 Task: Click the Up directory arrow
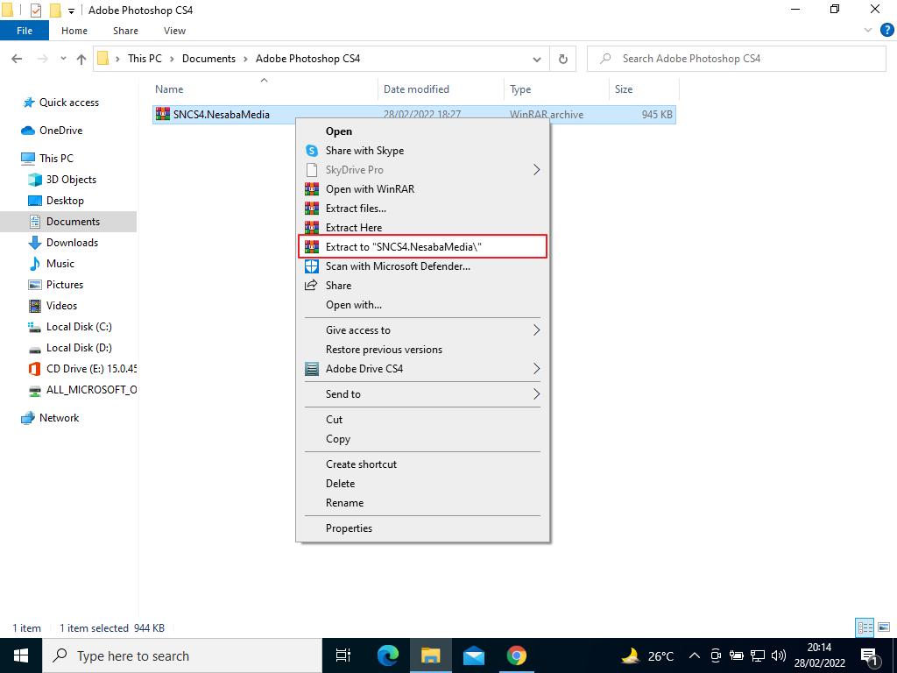click(81, 59)
